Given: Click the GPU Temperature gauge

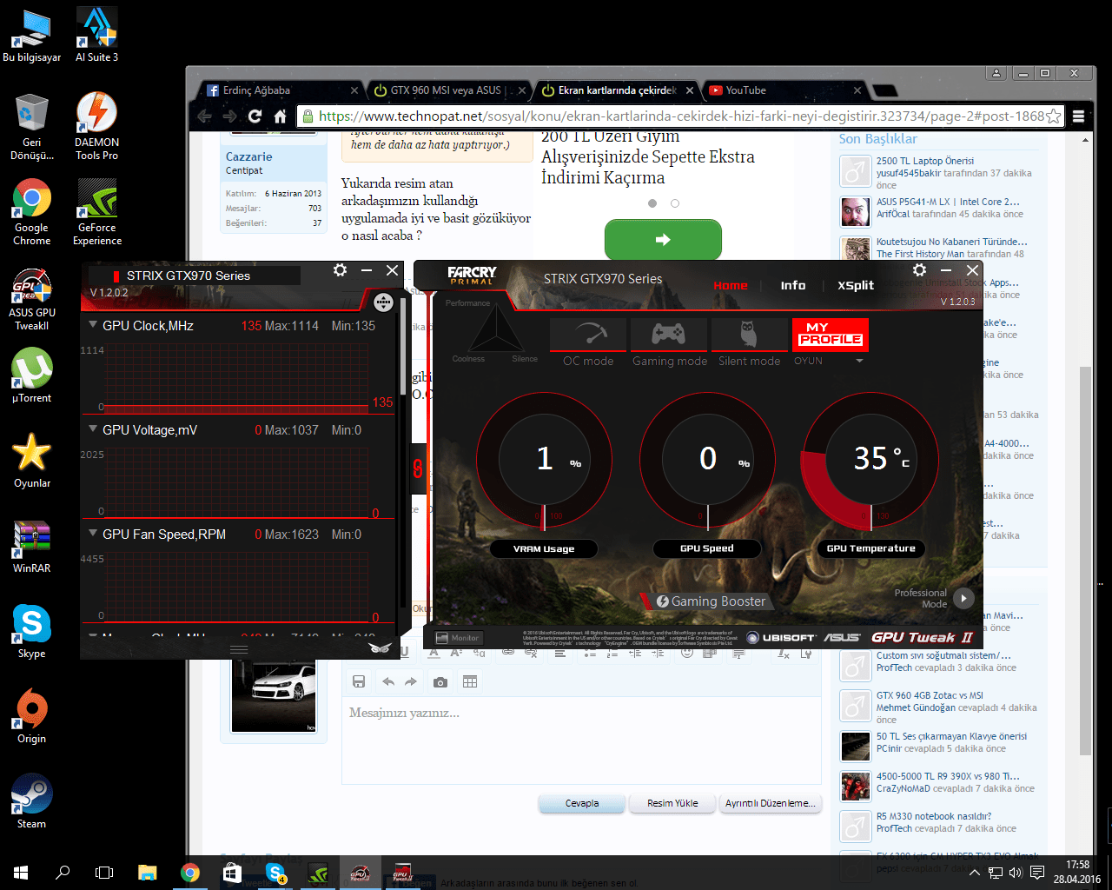Looking at the screenshot, I should (870, 461).
